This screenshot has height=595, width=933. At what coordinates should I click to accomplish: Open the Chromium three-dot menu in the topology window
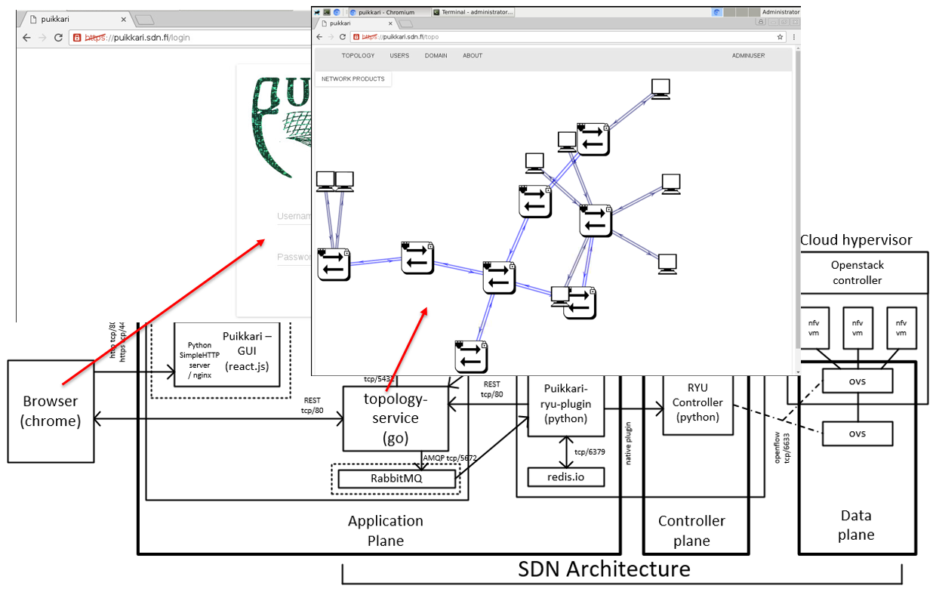[794, 36]
